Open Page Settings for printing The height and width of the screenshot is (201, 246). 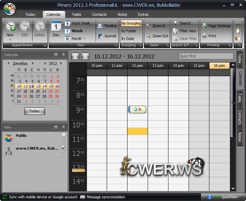click(x=216, y=26)
